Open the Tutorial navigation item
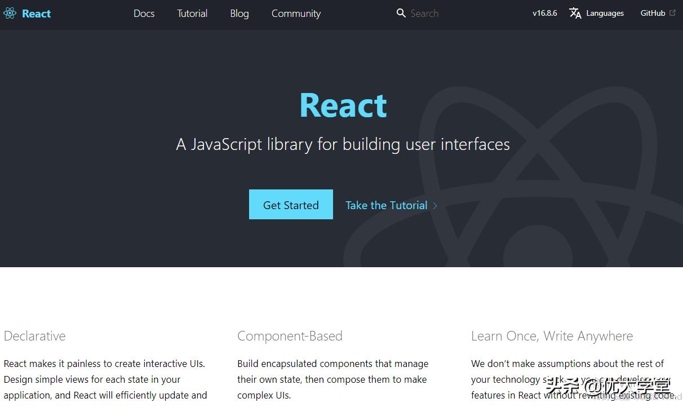The height and width of the screenshot is (407, 683). click(192, 14)
